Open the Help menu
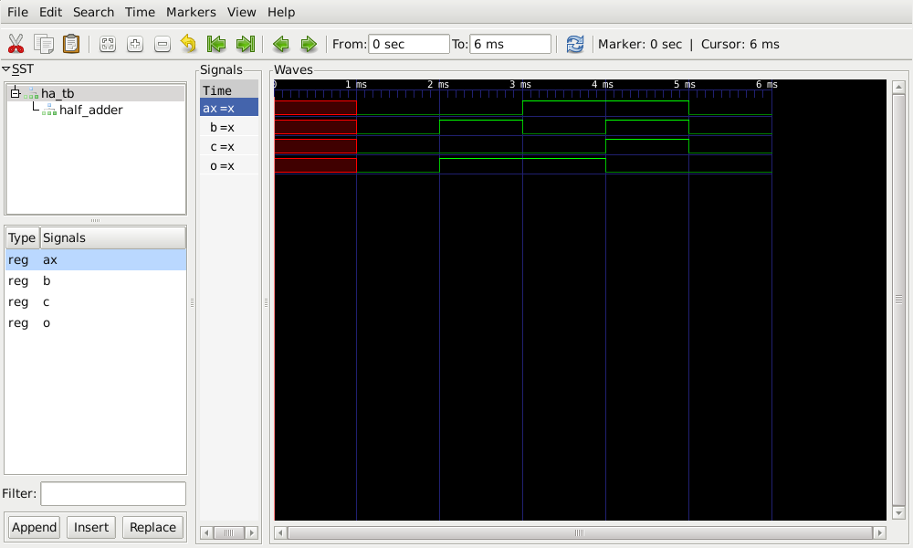The height and width of the screenshot is (548, 913). [x=281, y=12]
